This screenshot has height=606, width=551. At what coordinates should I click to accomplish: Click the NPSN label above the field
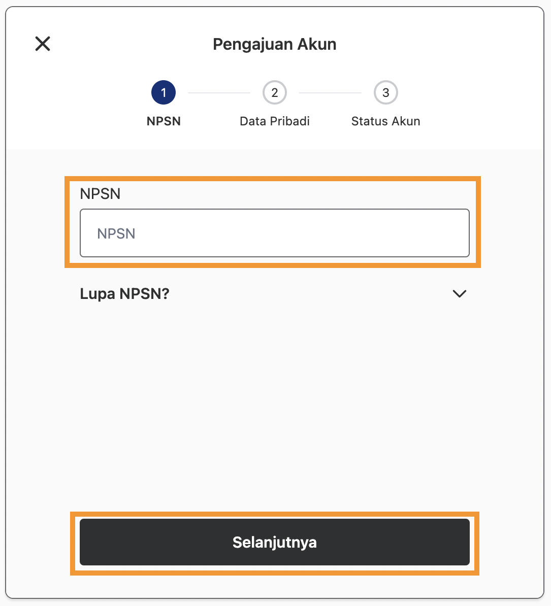(x=100, y=194)
